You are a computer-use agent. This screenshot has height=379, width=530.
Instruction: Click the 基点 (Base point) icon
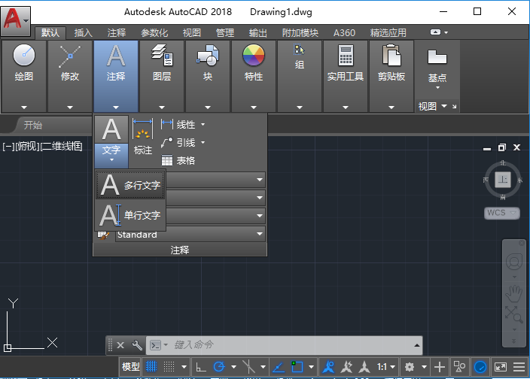point(437,57)
